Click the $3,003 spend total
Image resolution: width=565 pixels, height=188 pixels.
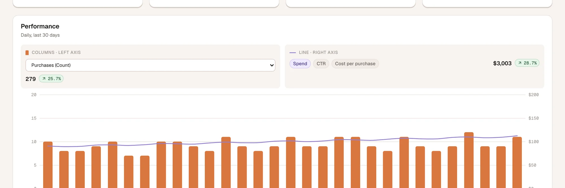click(x=502, y=63)
